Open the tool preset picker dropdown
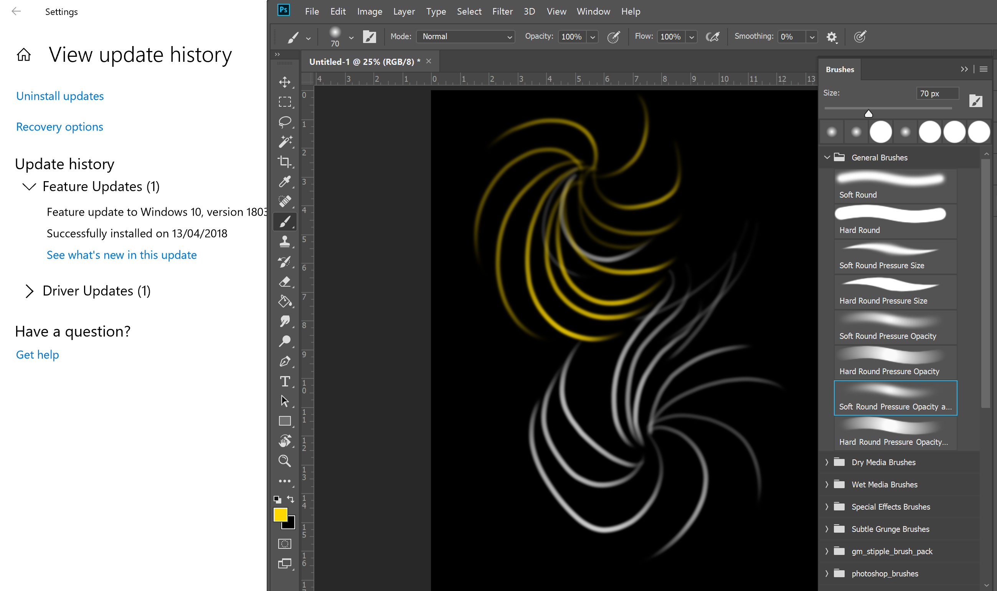 [308, 38]
